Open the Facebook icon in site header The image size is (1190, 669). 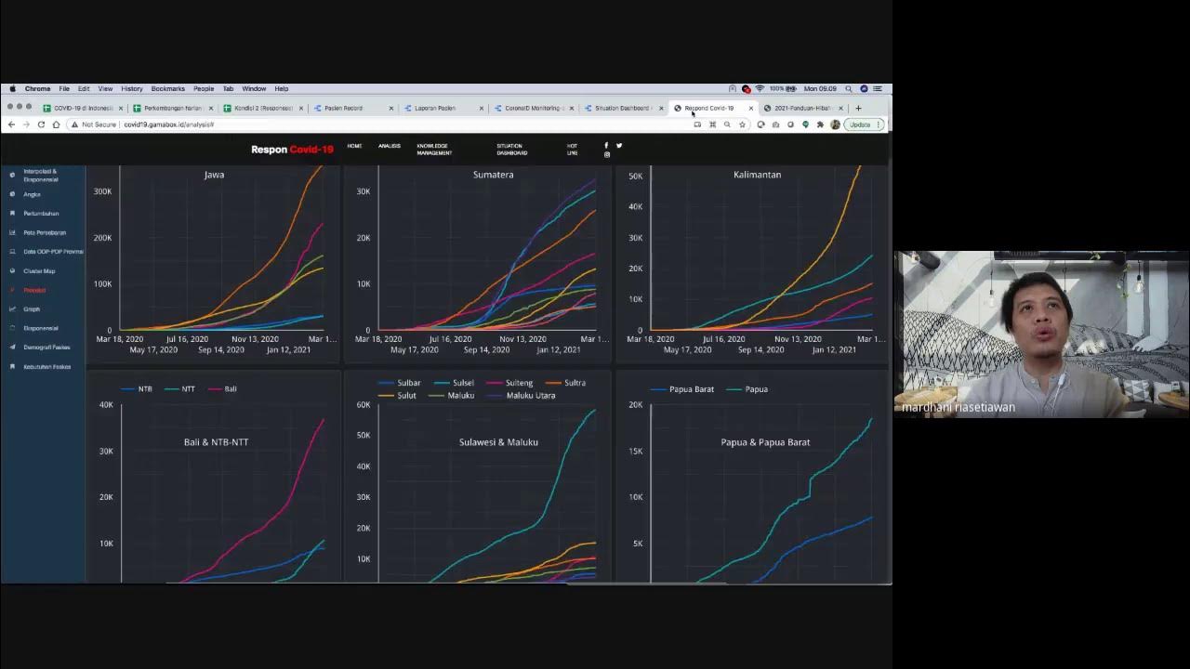point(606,145)
